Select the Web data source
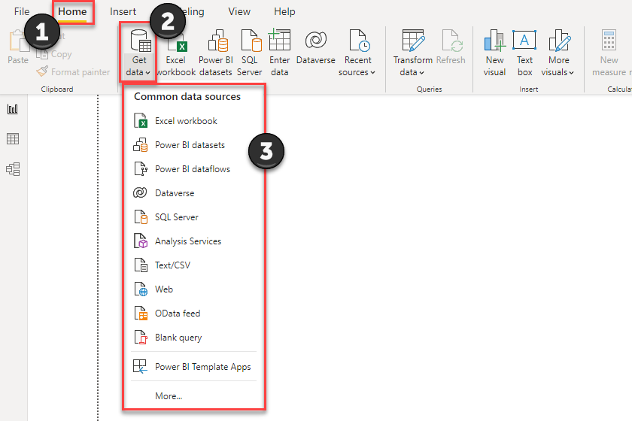 coord(194,289)
